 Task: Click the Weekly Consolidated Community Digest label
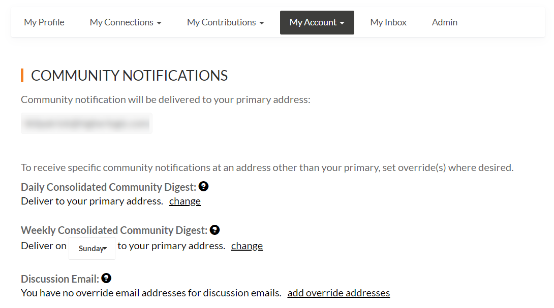[114, 230]
